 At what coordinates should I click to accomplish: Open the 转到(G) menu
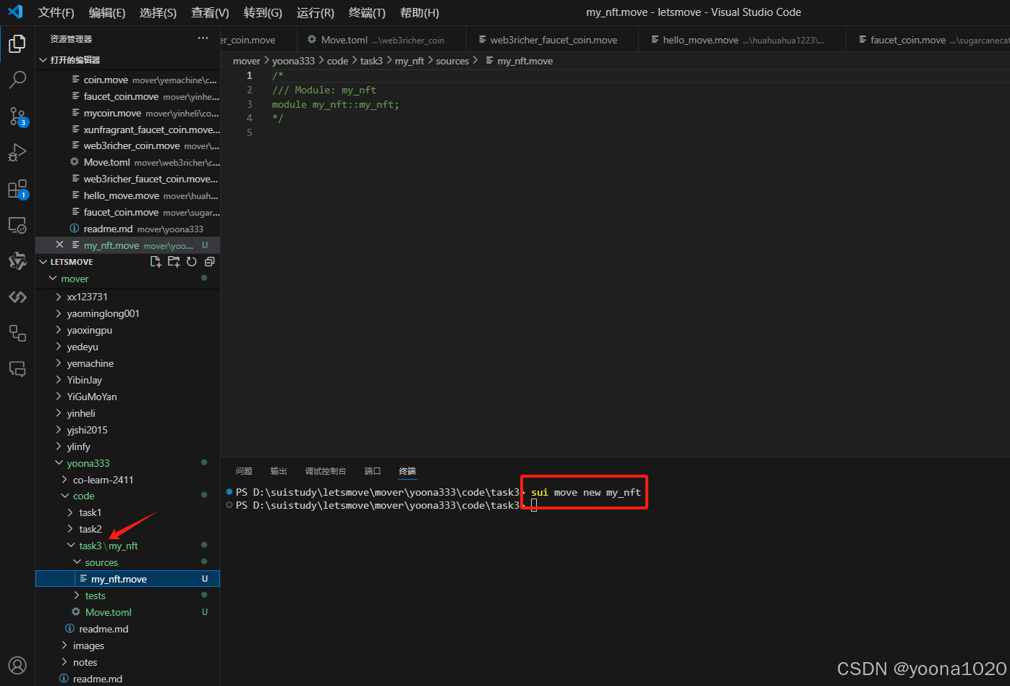point(263,12)
